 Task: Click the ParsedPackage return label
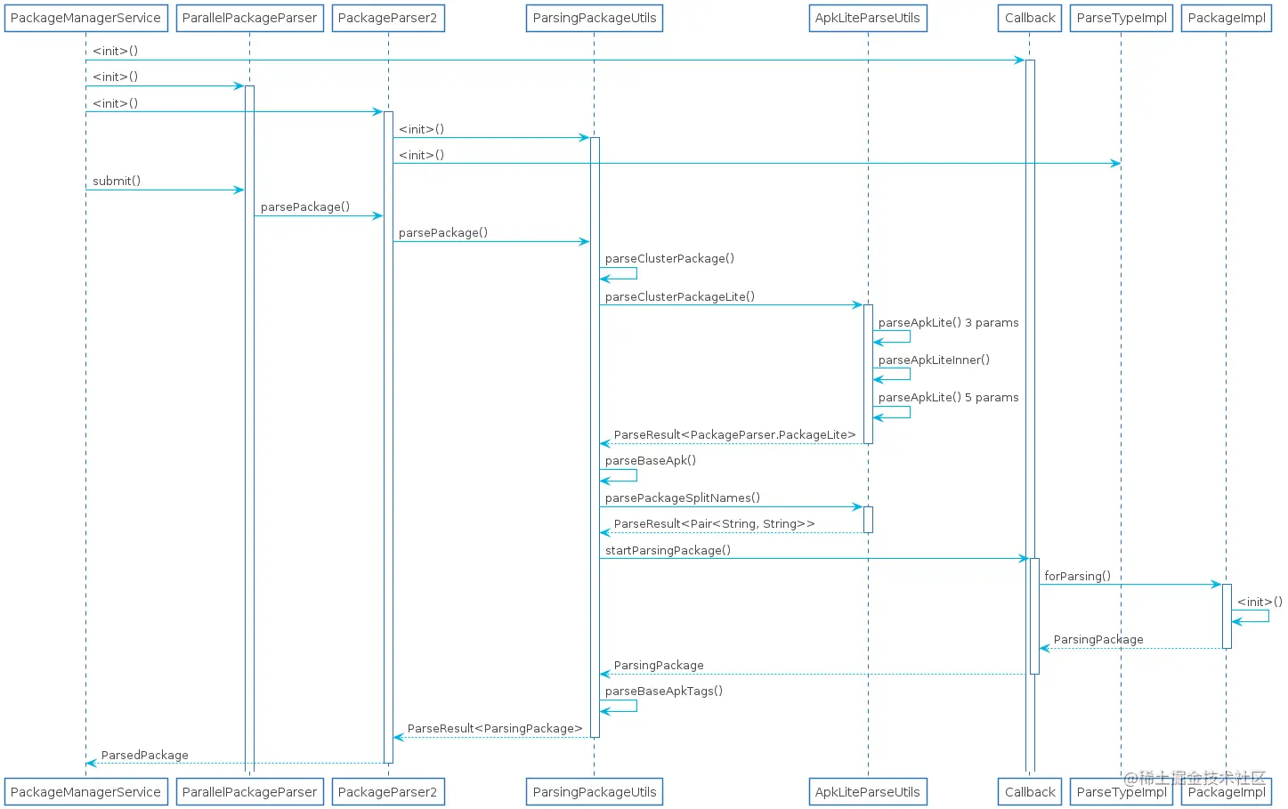click(145, 755)
